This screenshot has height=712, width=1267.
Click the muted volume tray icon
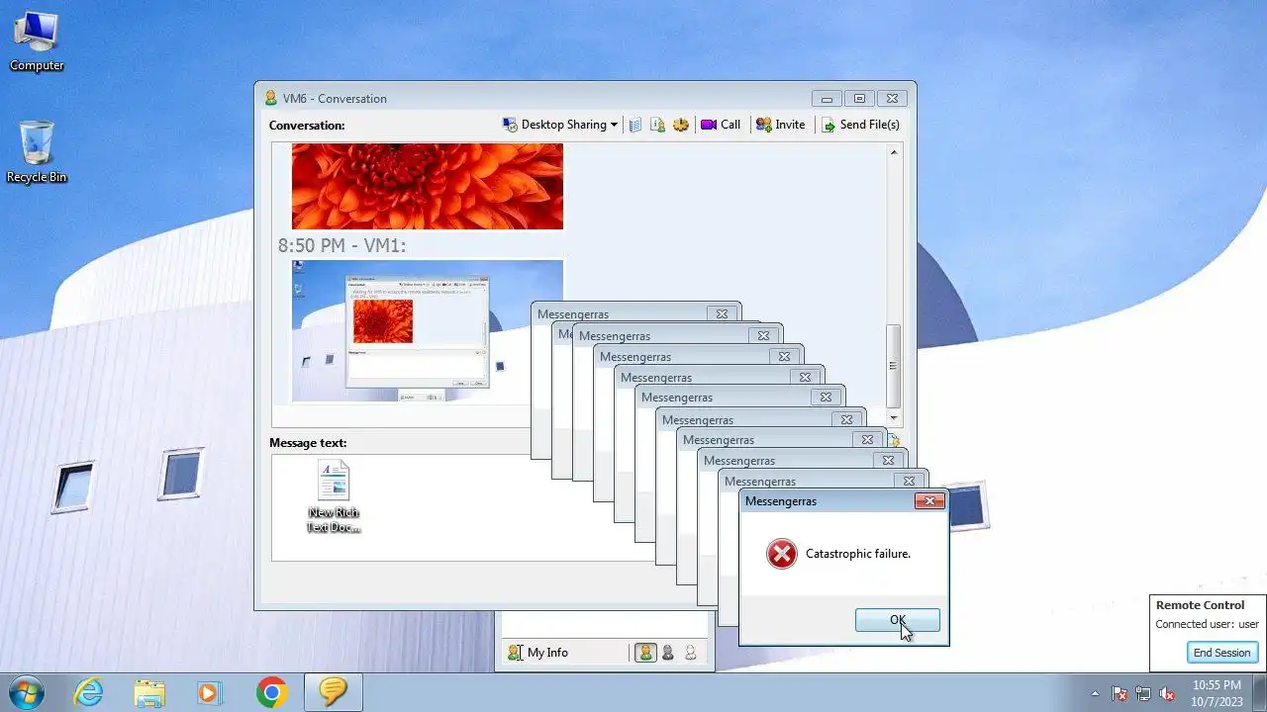(1167, 693)
